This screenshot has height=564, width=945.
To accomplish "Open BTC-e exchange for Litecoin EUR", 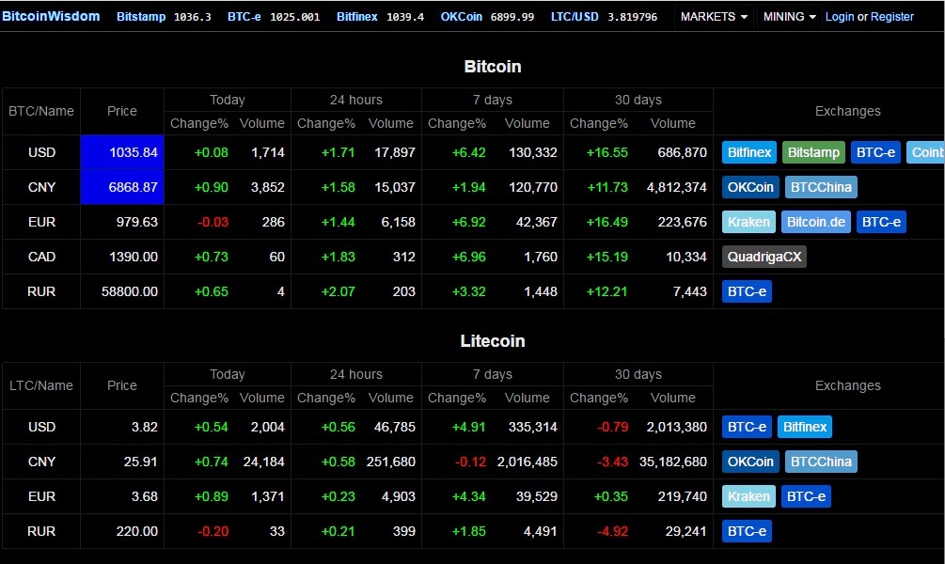I will coord(806,496).
